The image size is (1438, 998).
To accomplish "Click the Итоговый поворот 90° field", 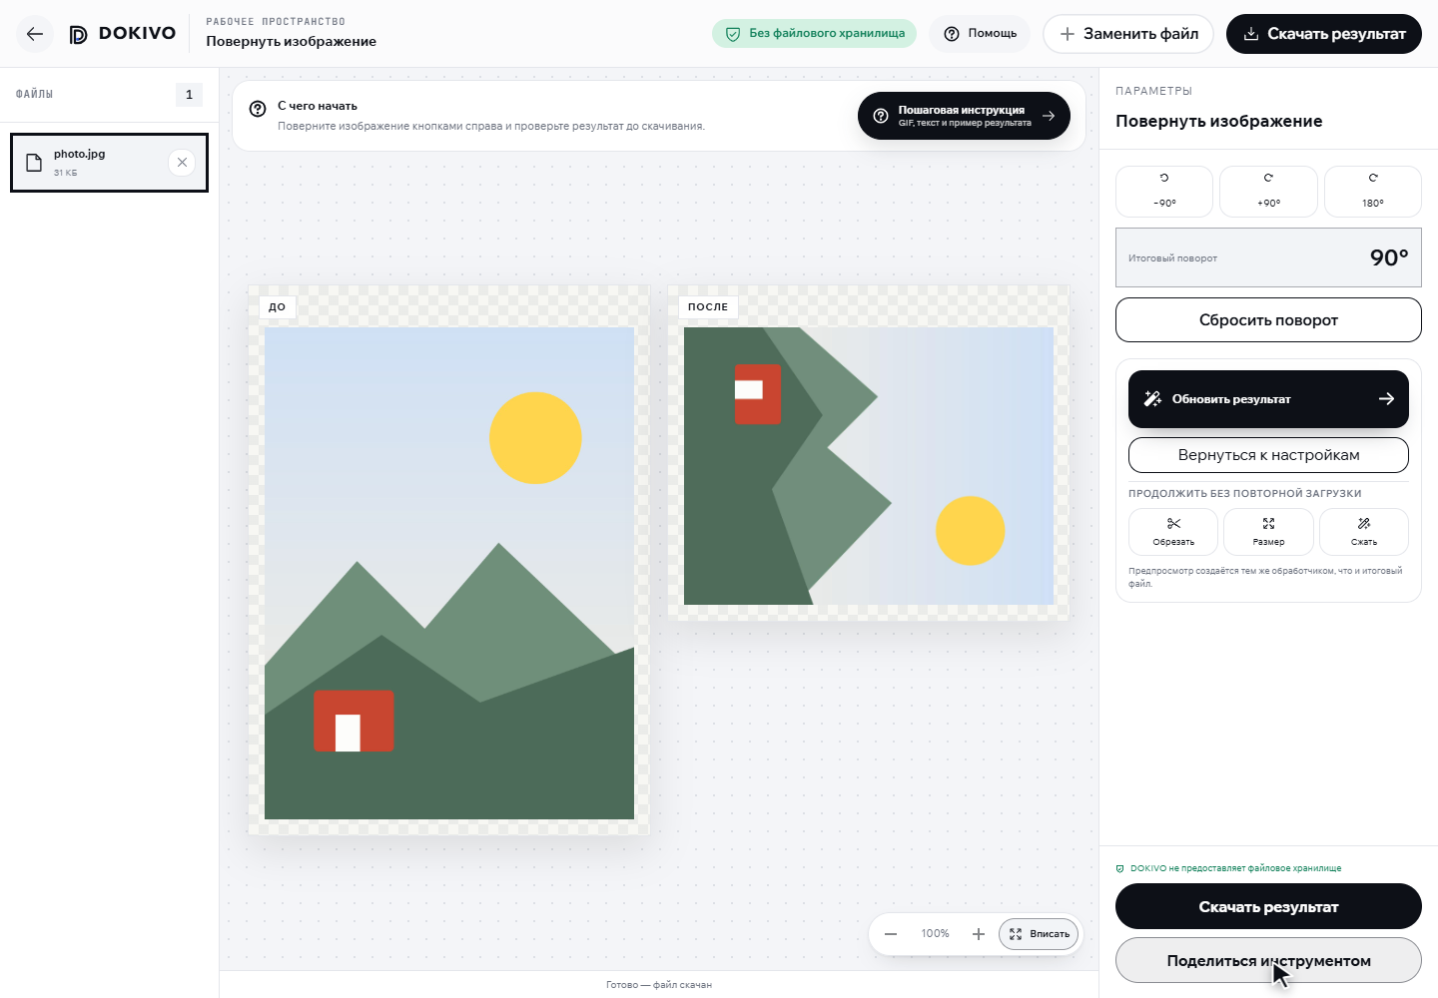I will pyautogui.click(x=1268, y=257).
